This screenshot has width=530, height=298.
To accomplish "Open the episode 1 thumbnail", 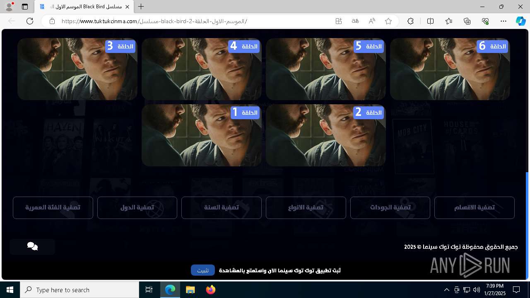I will [x=202, y=135].
